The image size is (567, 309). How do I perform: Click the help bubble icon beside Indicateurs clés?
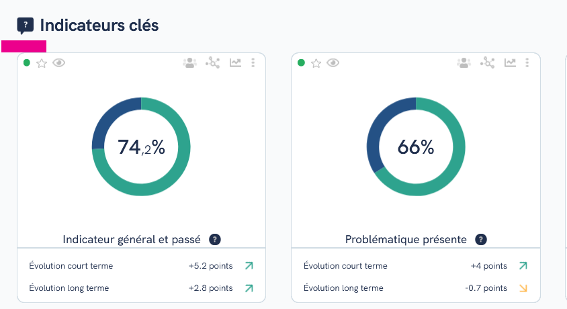tap(26, 26)
